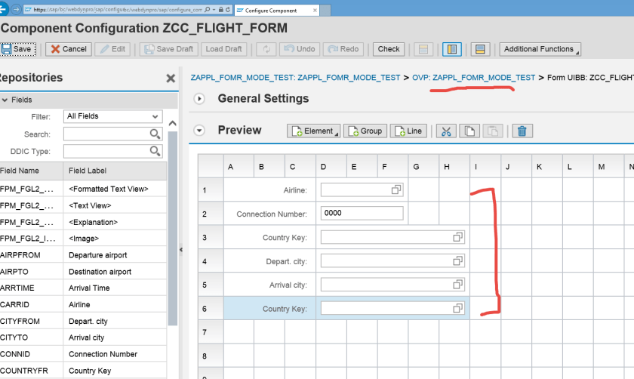The width and height of the screenshot is (634, 379).
Task: Open the Filter All Fields dropdown
Action: coord(112,116)
